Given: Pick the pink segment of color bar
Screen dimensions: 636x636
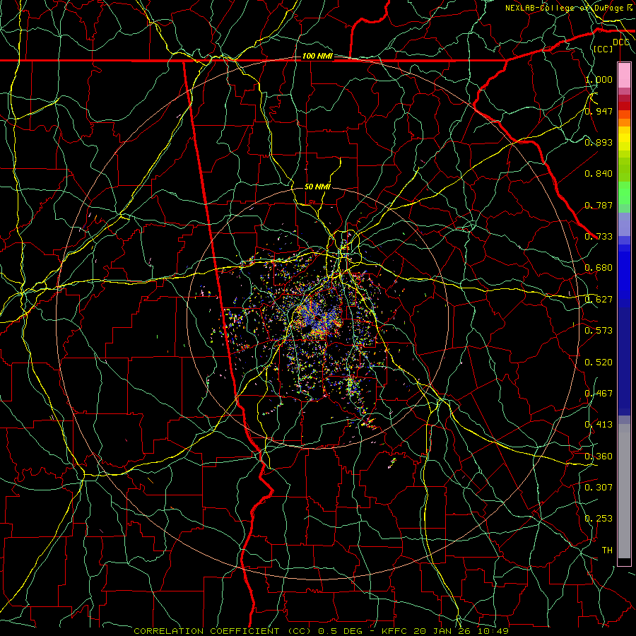Looking at the screenshot, I should tap(624, 75).
